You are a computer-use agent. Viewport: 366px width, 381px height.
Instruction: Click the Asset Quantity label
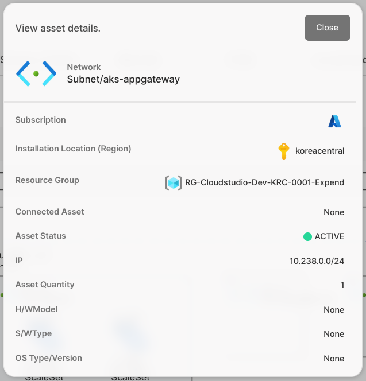pyautogui.click(x=45, y=285)
